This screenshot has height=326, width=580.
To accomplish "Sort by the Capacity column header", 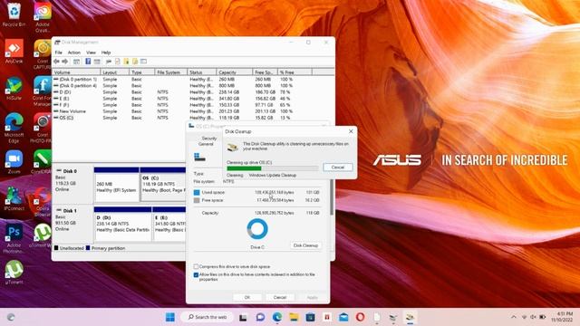I will point(235,72).
